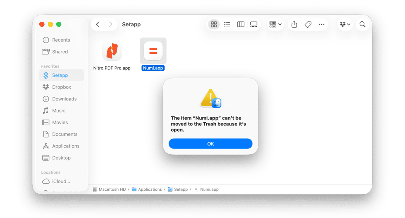Open Recents in the sidebar
This screenshot has width=405, height=218.
[x=61, y=40]
